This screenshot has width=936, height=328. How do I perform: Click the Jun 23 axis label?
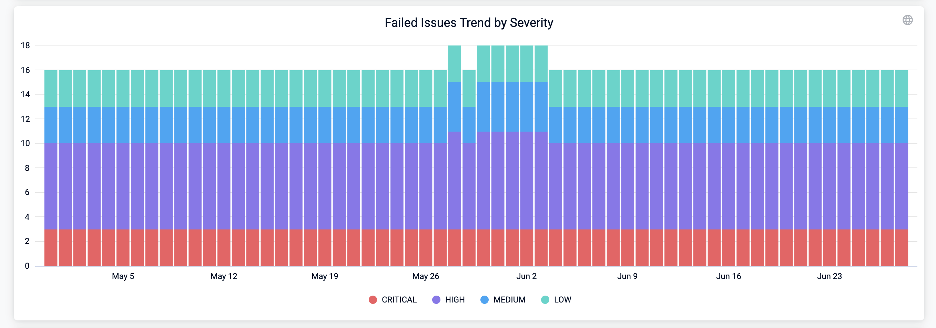pyautogui.click(x=829, y=276)
